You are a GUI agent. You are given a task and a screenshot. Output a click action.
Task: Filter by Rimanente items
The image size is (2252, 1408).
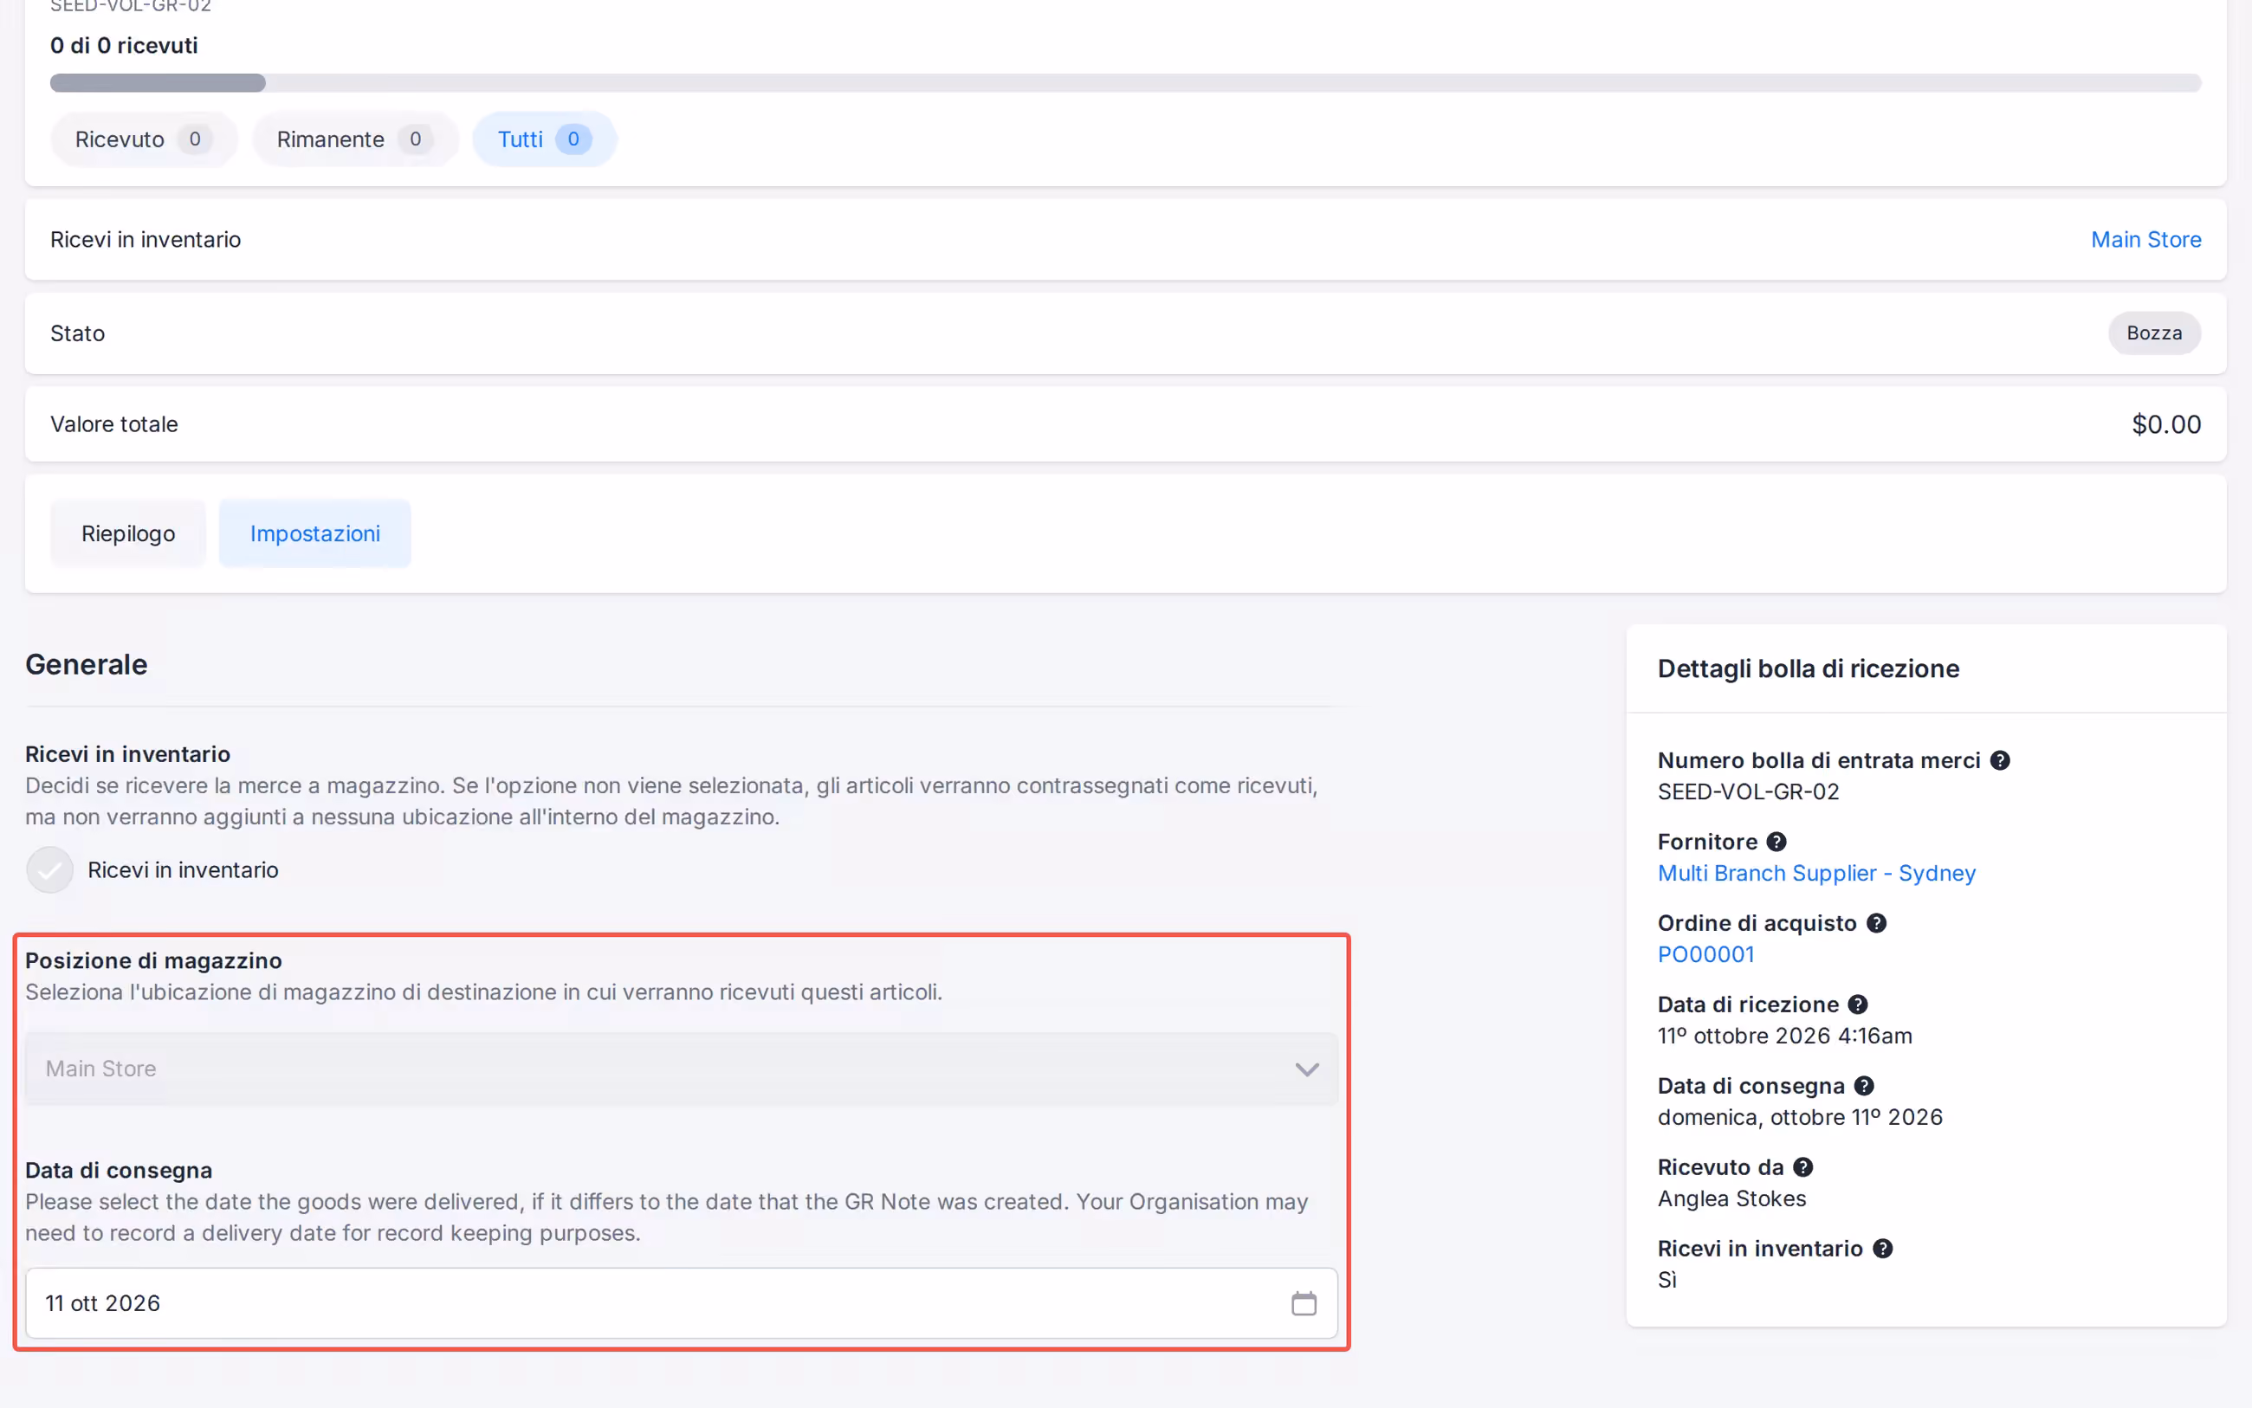pos(355,139)
